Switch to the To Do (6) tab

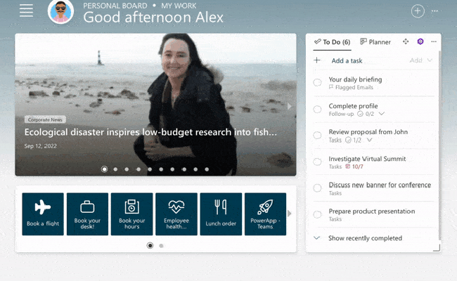tap(333, 42)
